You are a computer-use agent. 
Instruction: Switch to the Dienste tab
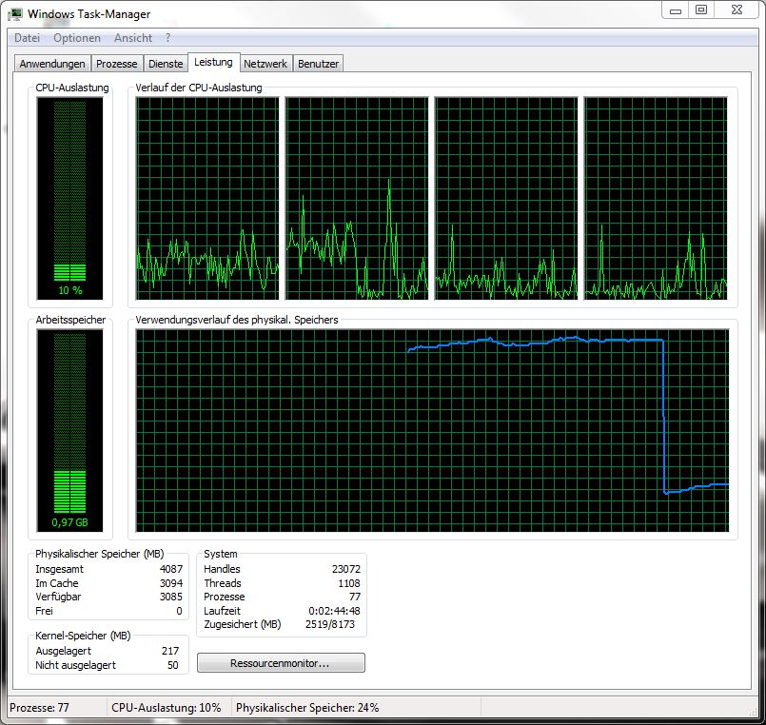click(x=166, y=64)
